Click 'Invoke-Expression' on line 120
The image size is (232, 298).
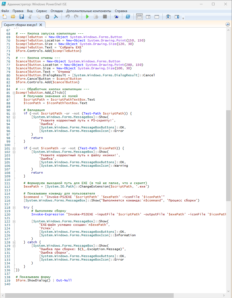click(48, 214)
